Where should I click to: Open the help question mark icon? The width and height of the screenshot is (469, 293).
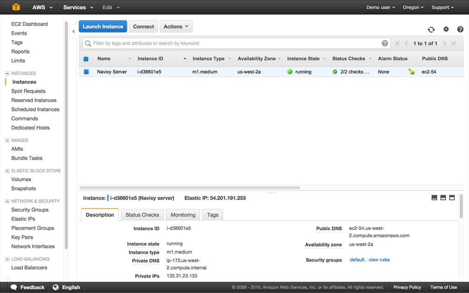(460, 29)
